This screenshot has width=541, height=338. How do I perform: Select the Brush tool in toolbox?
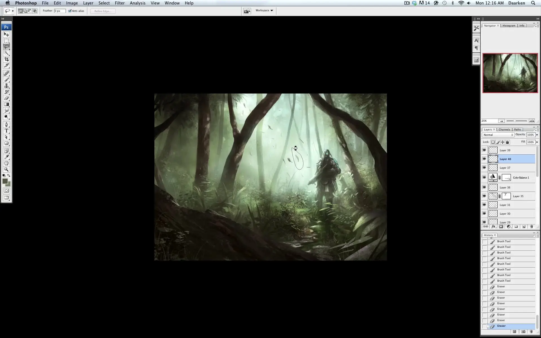pos(6,79)
